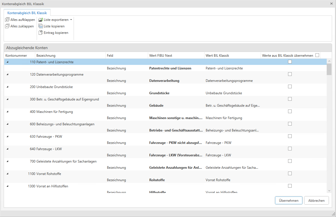Click the scrollbar up arrow in list
336x217 pixels.
coord(329,61)
